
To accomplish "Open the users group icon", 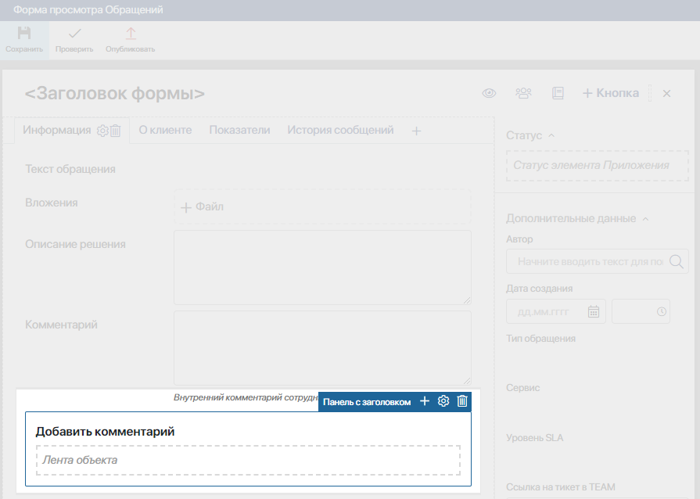I will pos(523,93).
